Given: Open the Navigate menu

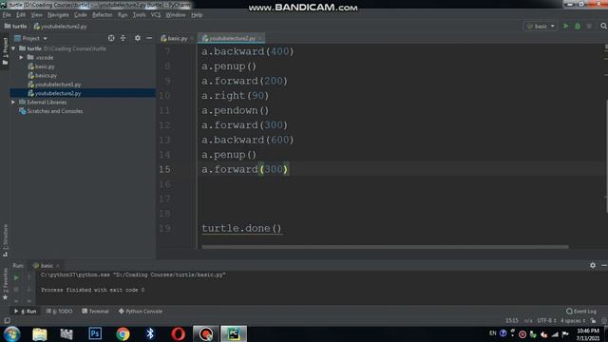Looking at the screenshot, I should click(58, 15).
